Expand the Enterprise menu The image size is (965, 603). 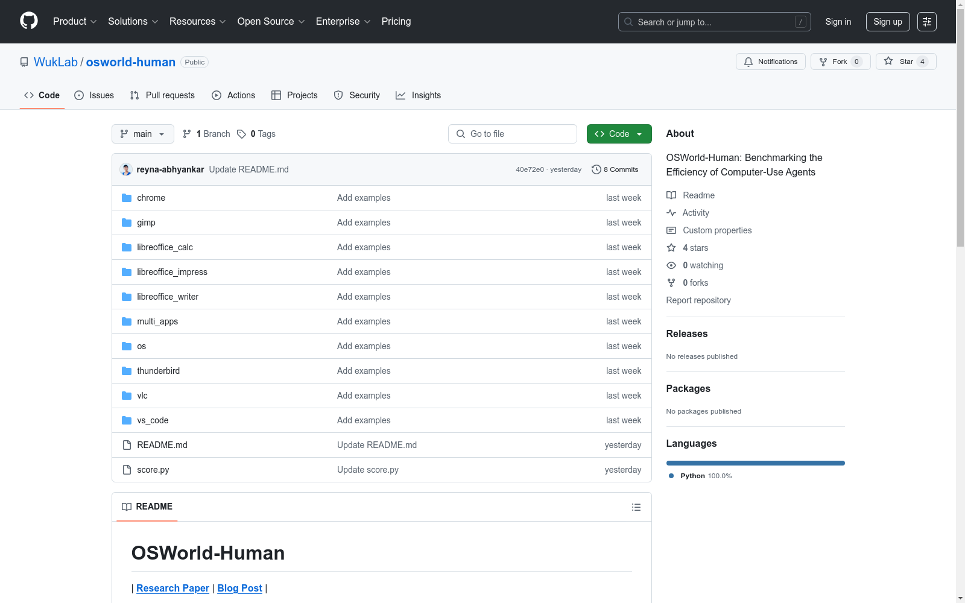[343, 22]
